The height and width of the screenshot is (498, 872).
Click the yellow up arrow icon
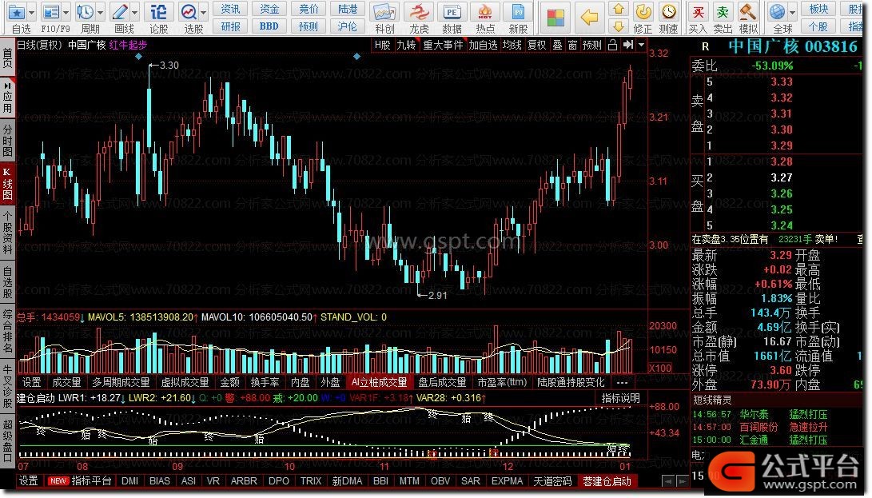point(618,10)
